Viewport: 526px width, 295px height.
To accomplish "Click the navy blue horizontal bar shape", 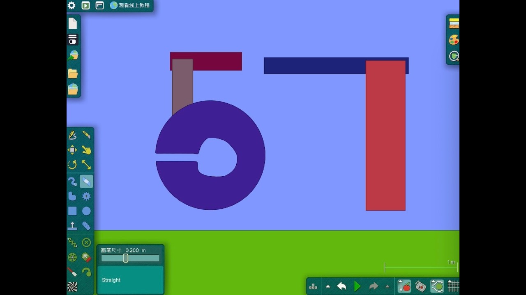I will [315, 66].
